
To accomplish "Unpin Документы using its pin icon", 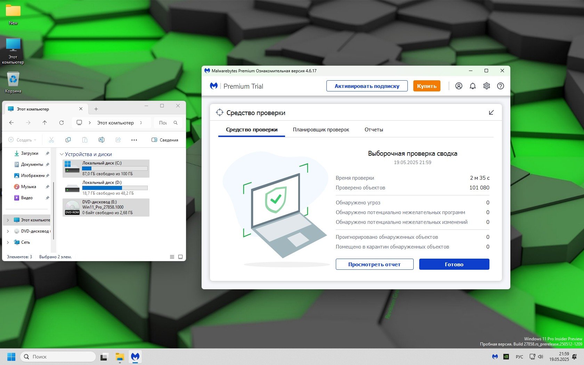I will click(x=48, y=164).
